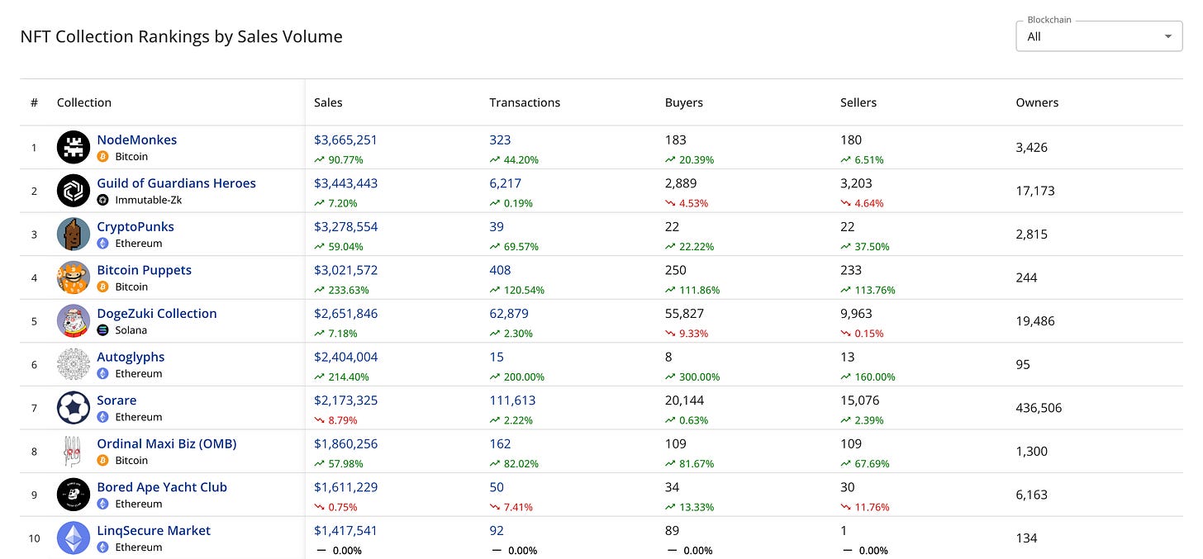Click Bitcoin Puppets transactions count 408
The image size is (1203, 559).
tap(500, 270)
